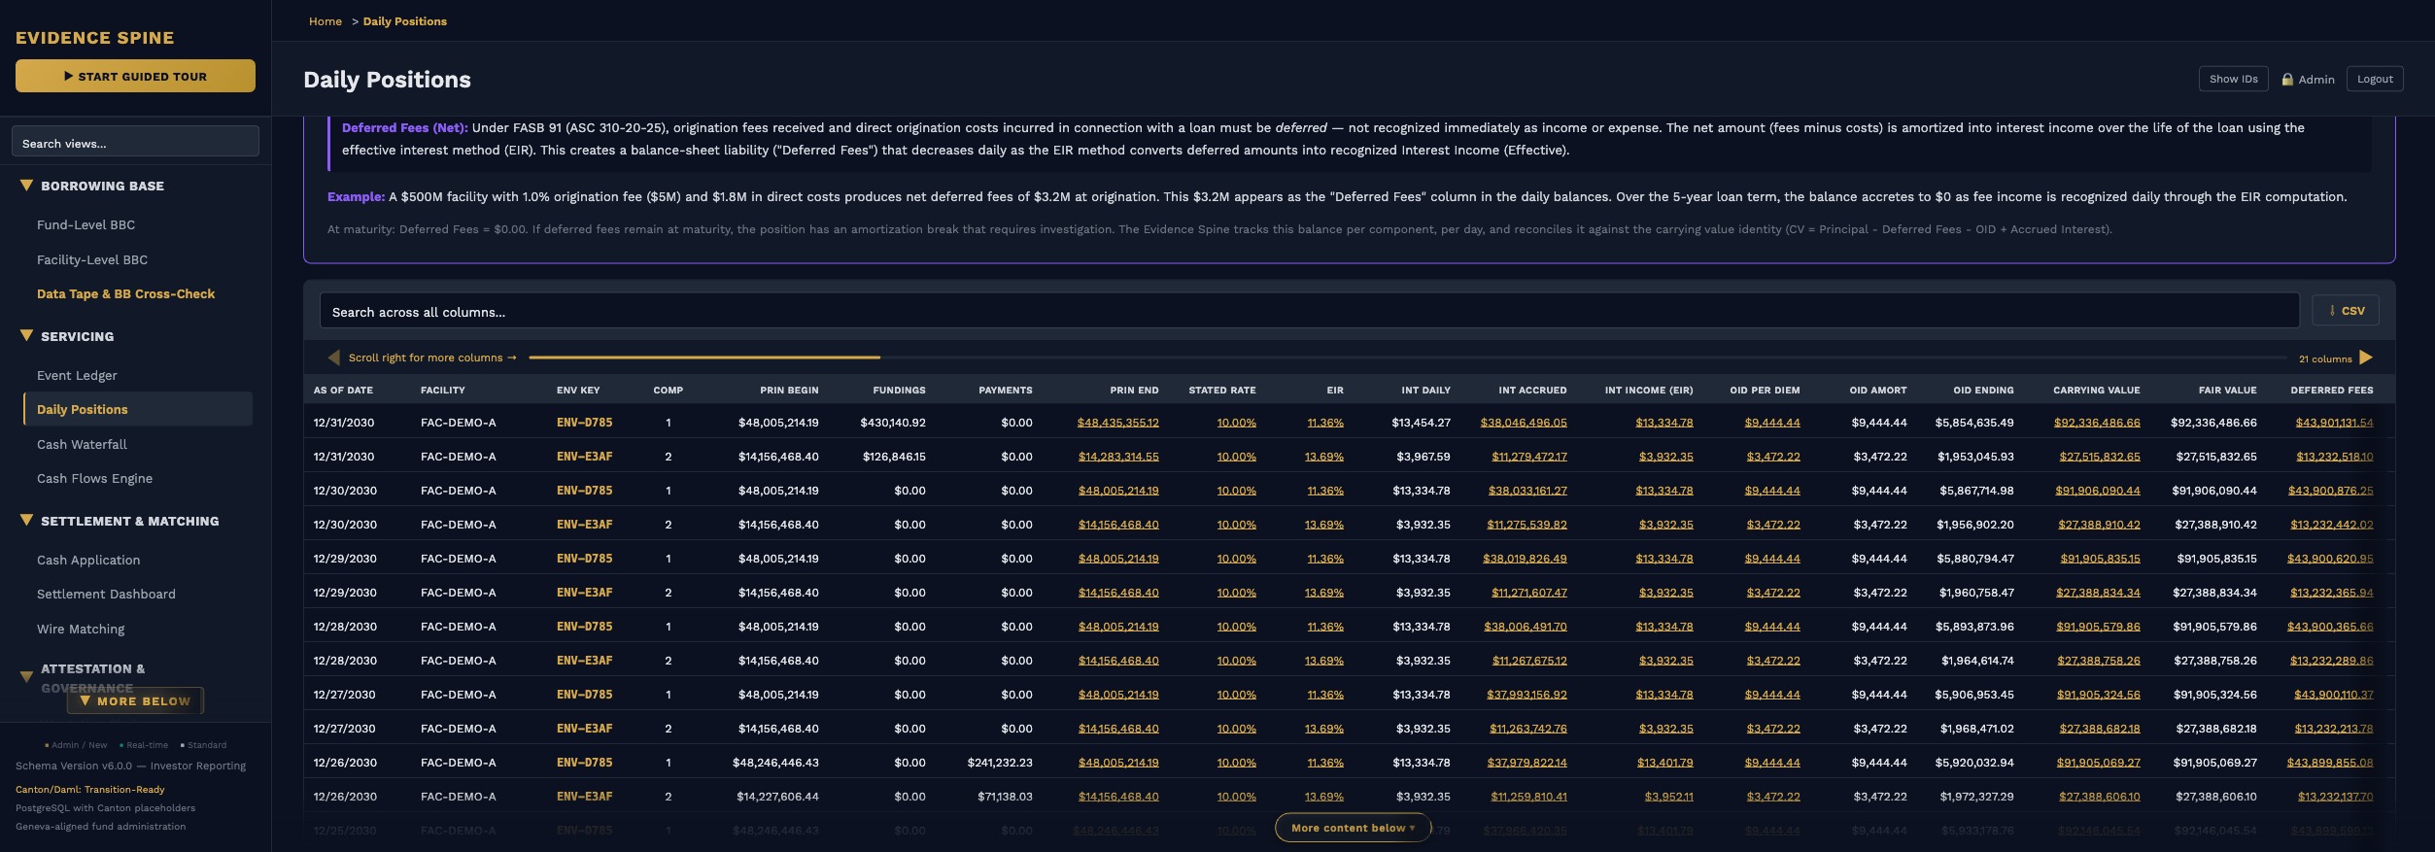Toggle Show IDs
Image resolution: width=2435 pixels, height=852 pixels.
coord(2233,79)
